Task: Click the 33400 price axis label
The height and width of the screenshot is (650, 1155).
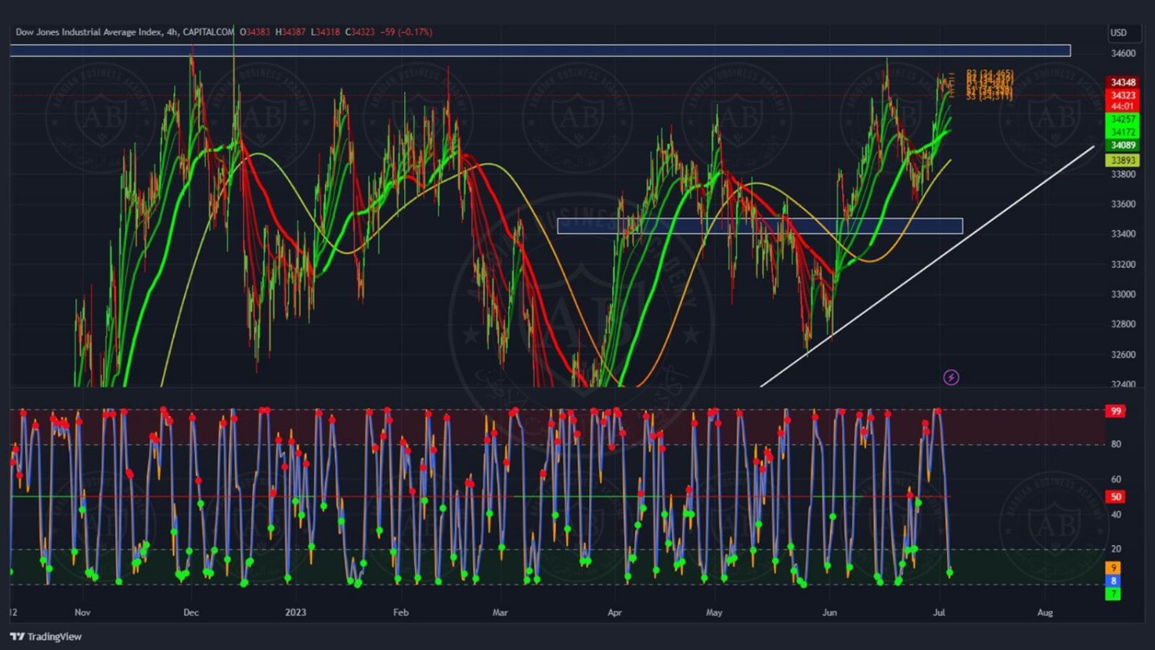Action: pyautogui.click(x=1123, y=234)
